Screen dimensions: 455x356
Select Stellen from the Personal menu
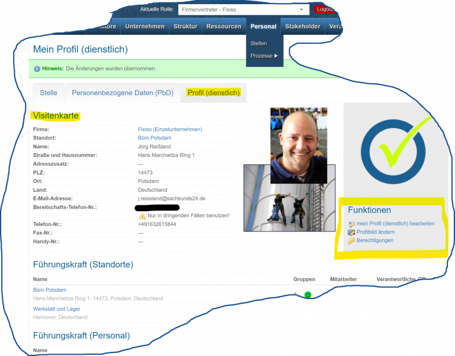[259, 43]
